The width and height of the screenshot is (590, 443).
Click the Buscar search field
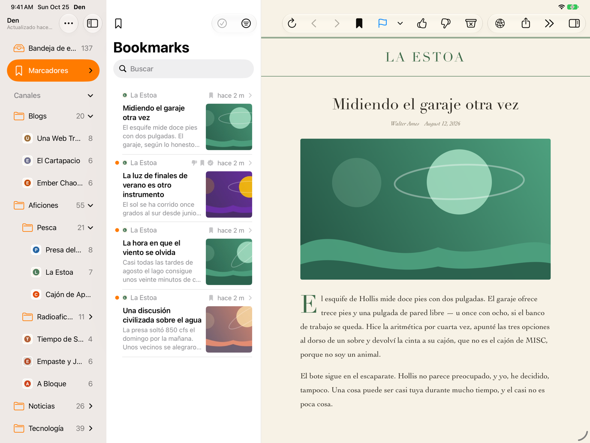[184, 69]
